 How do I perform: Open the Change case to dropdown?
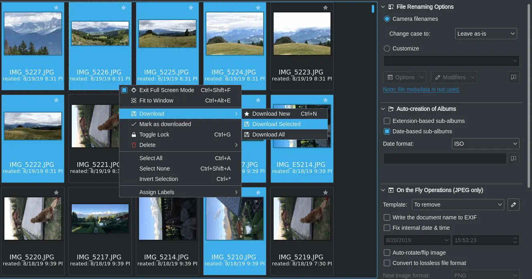click(x=486, y=34)
